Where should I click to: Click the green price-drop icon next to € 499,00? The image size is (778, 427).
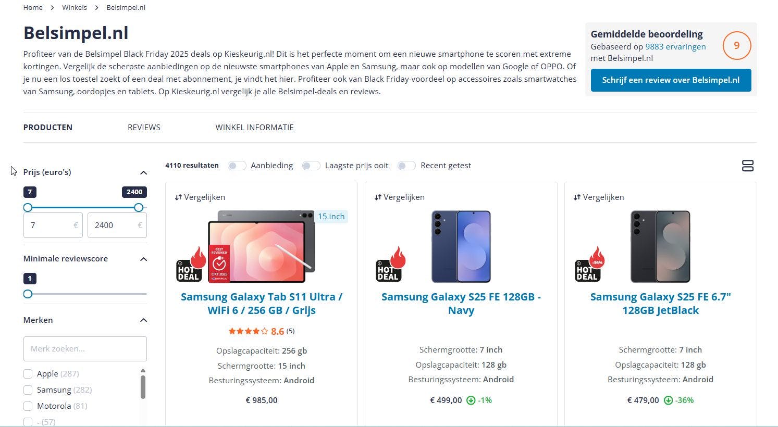[x=471, y=400]
